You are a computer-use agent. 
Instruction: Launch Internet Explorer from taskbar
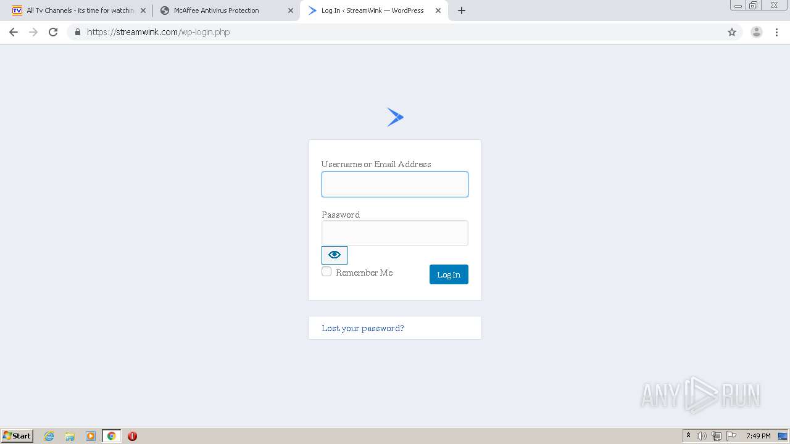point(49,436)
